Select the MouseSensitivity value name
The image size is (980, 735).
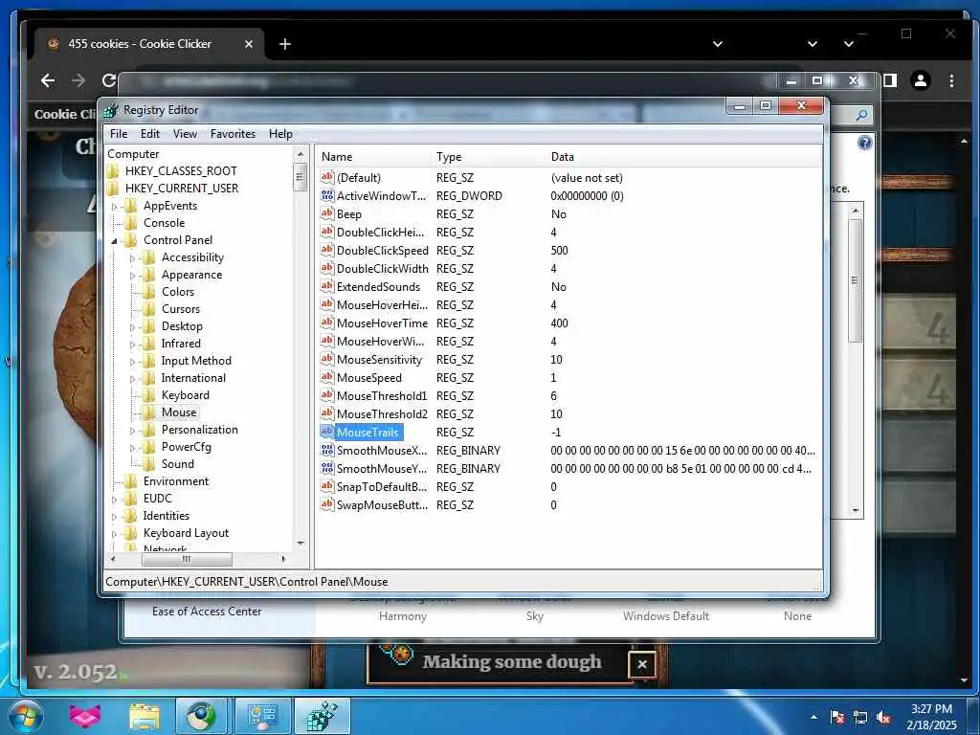point(379,360)
